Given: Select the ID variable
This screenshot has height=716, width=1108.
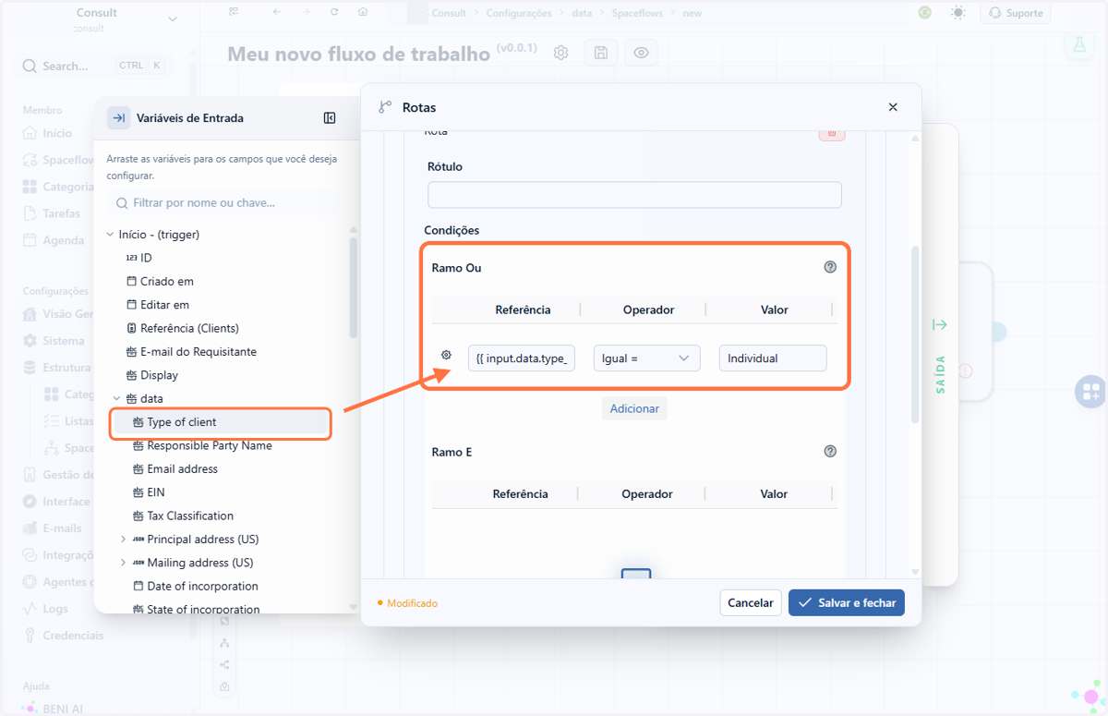Looking at the screenshot, I should pyautogui.click(x=146, y=258).
